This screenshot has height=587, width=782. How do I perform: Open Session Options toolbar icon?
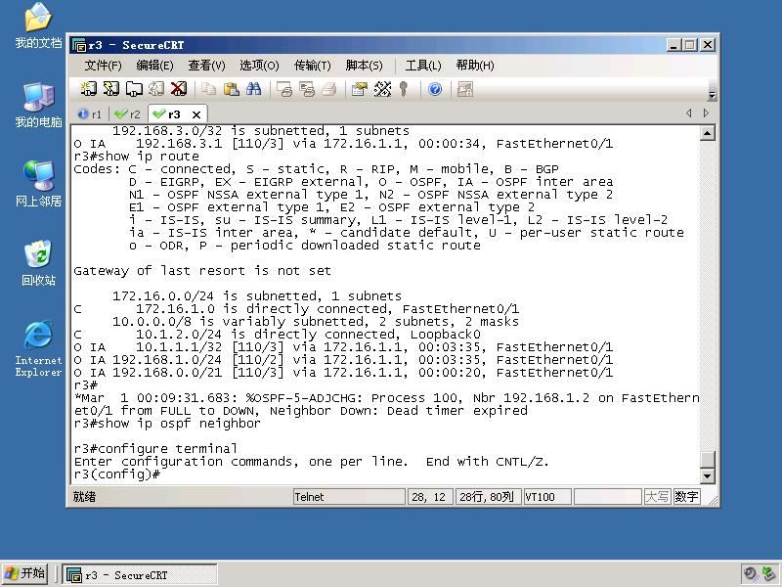click(x=359, y=89)
